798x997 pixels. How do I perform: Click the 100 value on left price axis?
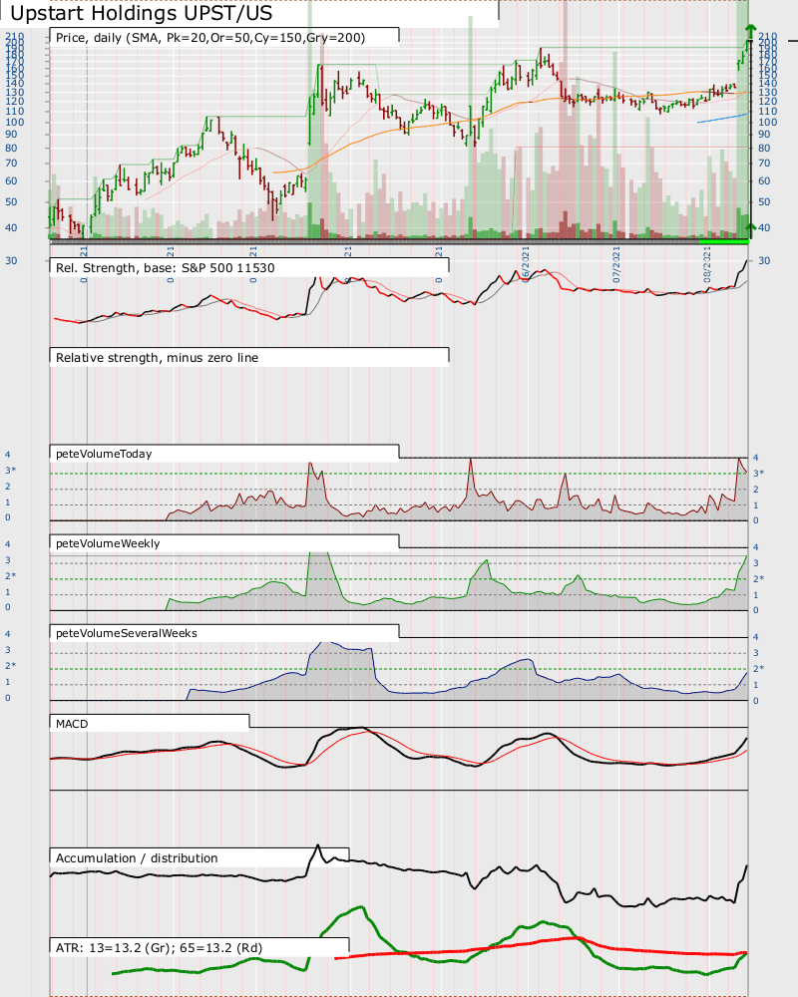point(15,122)
